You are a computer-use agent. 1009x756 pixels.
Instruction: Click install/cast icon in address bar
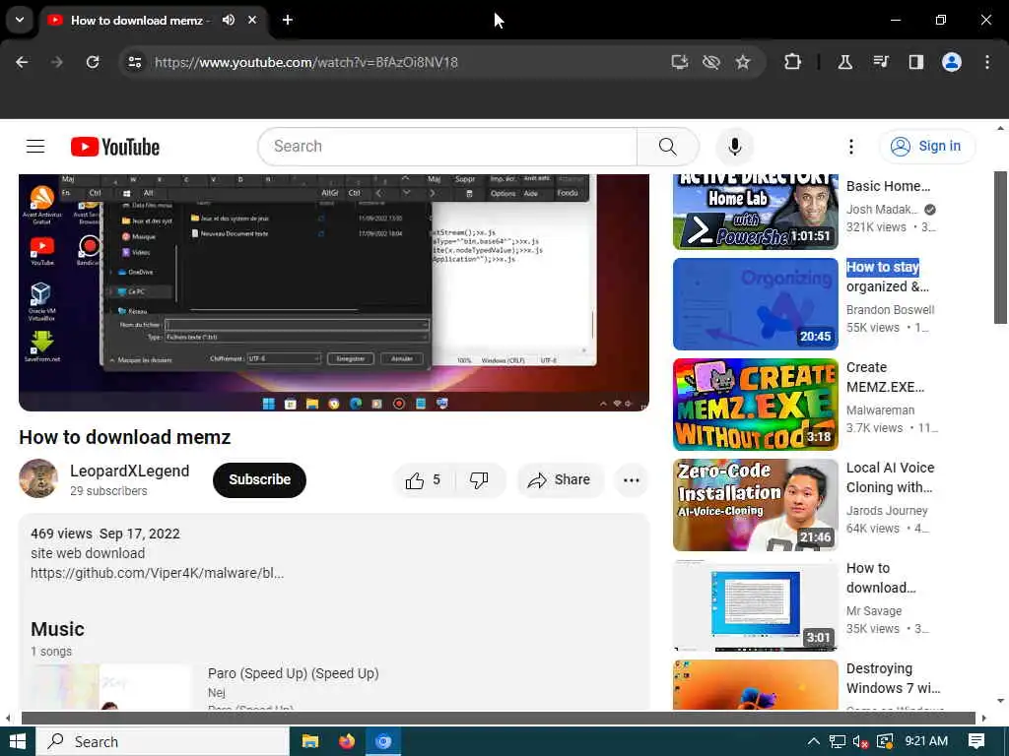(680, 62)
